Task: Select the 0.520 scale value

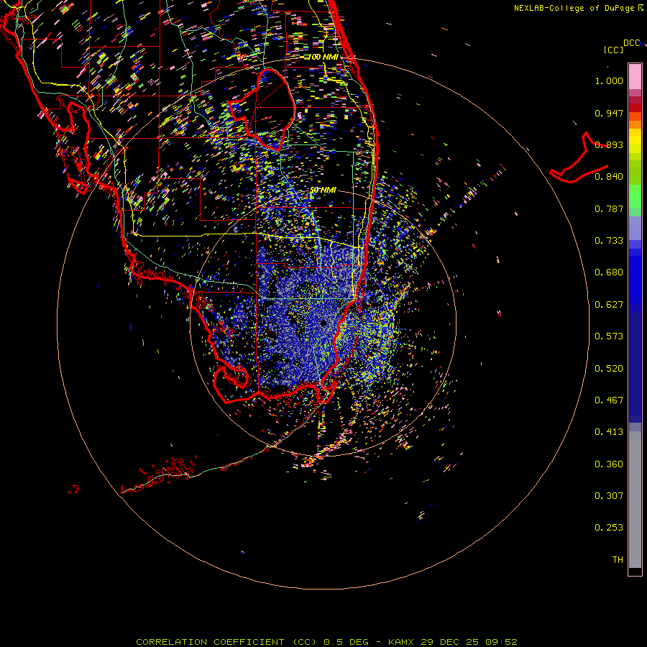Action: coord(609,369)
